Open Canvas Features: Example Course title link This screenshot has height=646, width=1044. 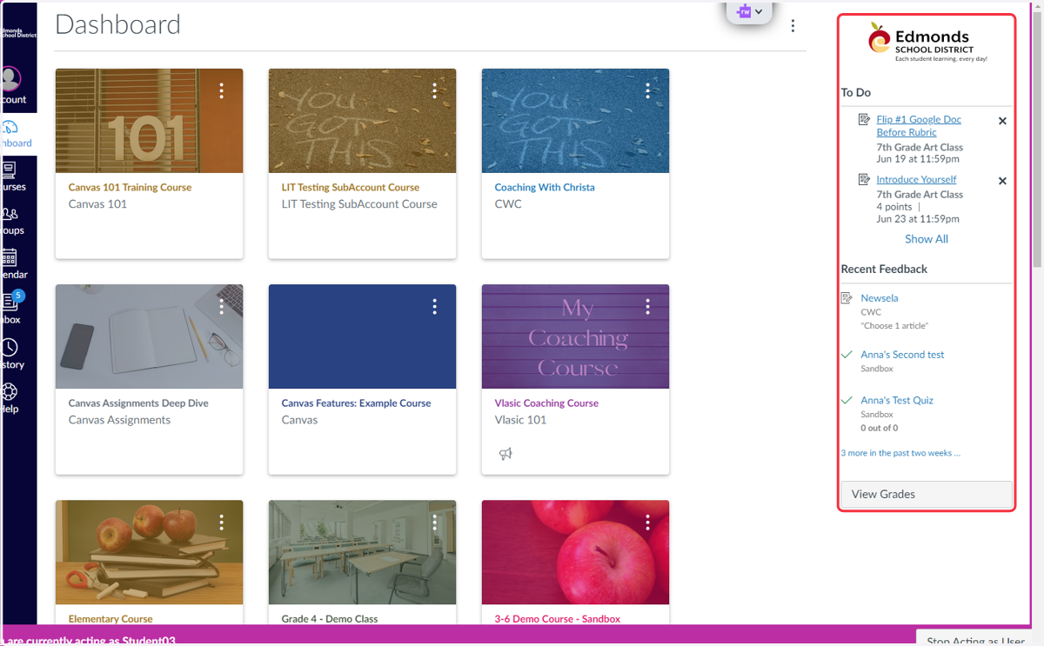tap(356, 403)
